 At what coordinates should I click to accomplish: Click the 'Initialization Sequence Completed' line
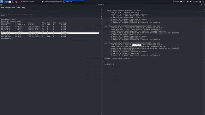coord(18,14)
